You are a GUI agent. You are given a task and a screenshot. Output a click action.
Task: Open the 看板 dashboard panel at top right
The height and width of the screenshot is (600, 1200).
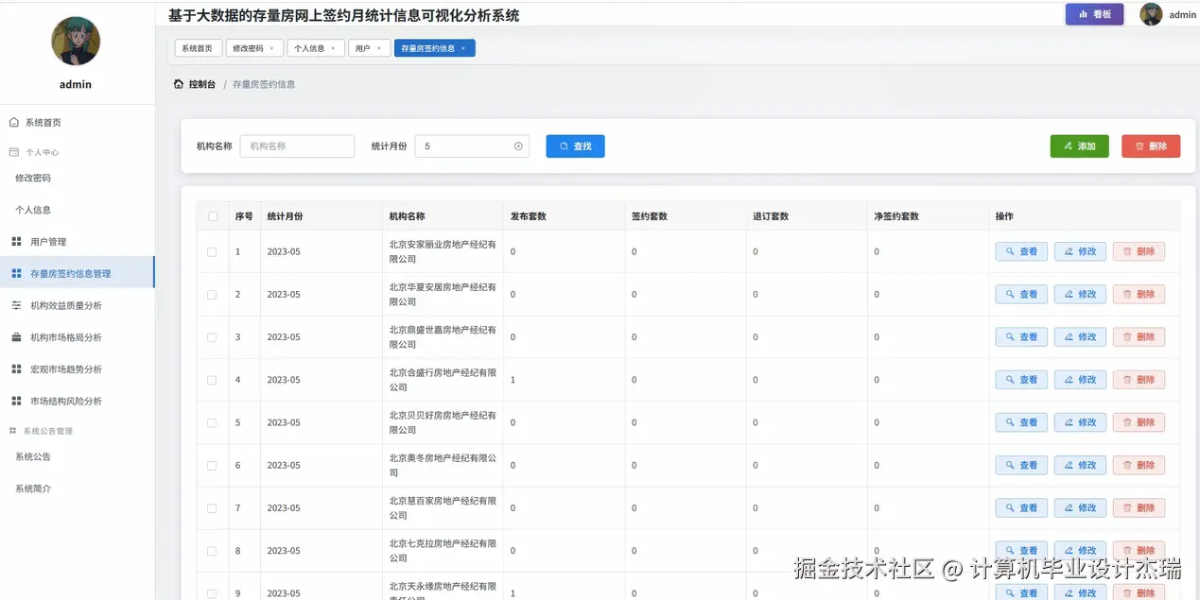coord(1093,14)
